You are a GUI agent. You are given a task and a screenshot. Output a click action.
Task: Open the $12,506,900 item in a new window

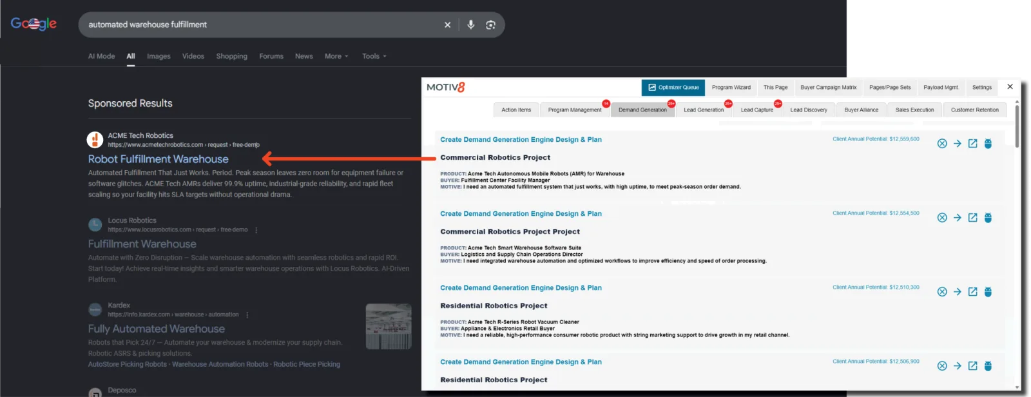[x=973, y=366]
